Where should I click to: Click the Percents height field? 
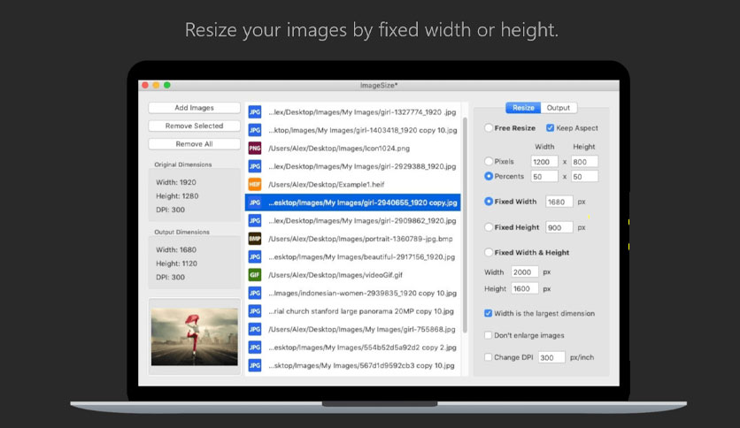[x=584, y=177]
